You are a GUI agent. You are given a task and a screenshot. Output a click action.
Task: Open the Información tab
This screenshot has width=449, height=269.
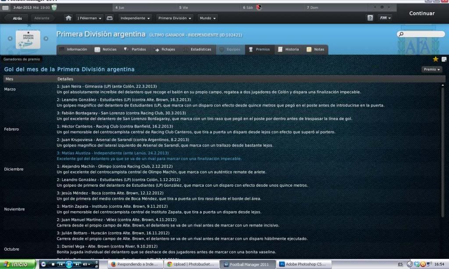[x=74, y=50]
